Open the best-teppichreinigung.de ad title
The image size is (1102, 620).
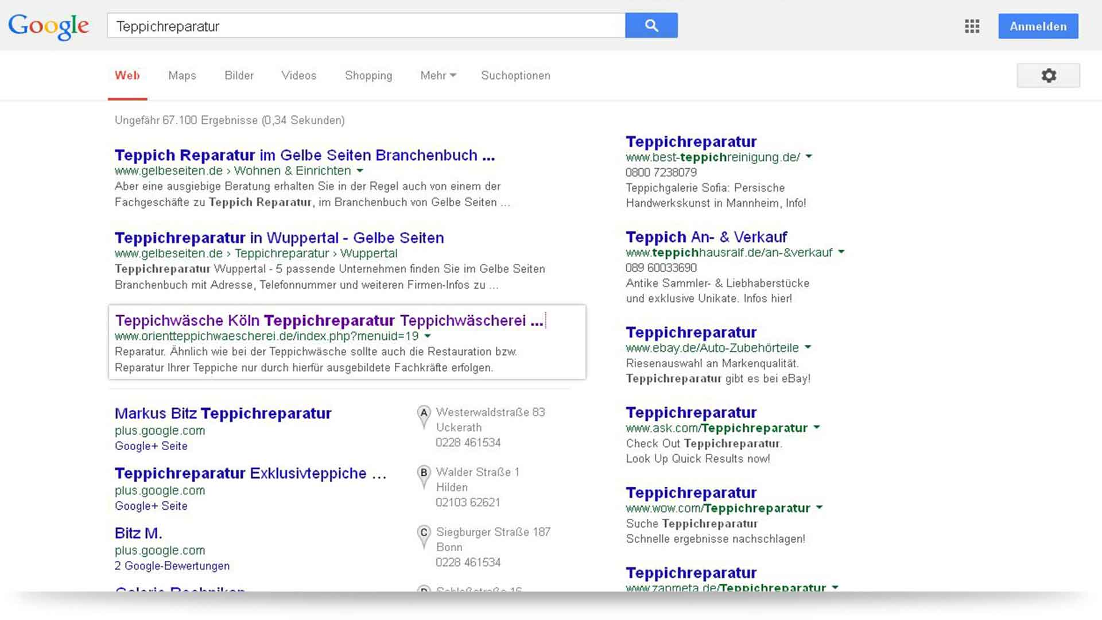(691, 141)
